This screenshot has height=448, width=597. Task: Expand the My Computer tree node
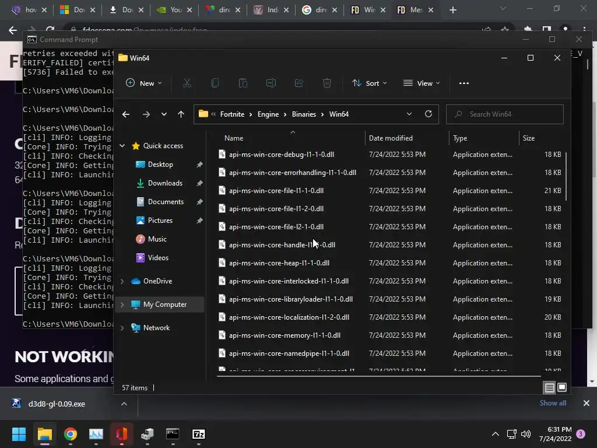click(122, 304)
